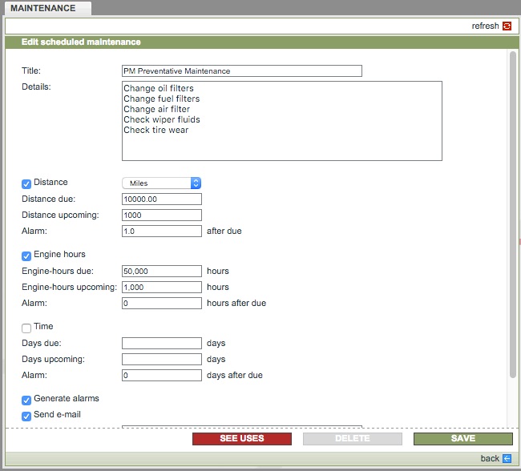Enable the Time checkbox

click(26, 328)
